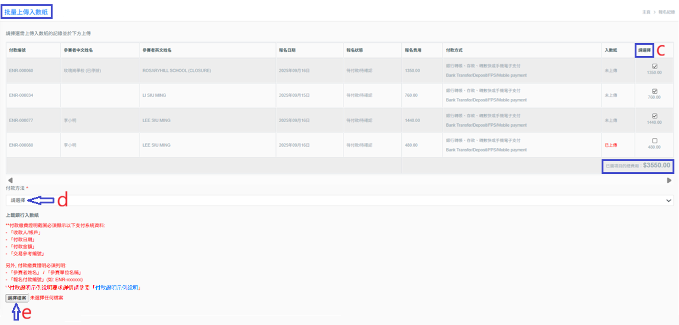Click the Chinese name 玫瑰崗學校 (已停辦)
The height and width of the screenshot is (325, 679).
82,70
